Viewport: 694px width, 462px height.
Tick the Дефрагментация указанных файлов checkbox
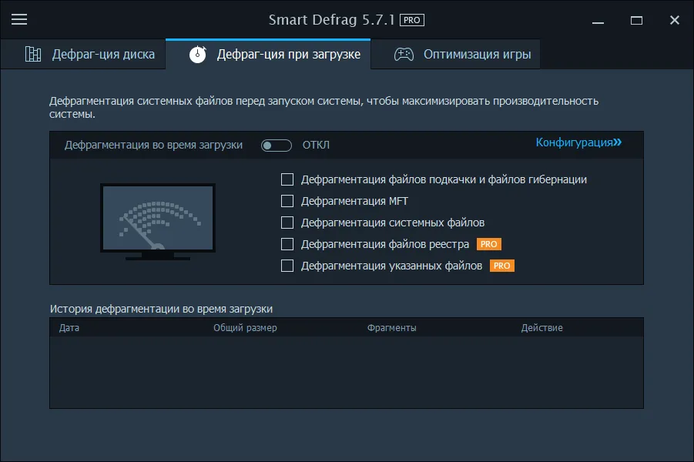[287, 266]
